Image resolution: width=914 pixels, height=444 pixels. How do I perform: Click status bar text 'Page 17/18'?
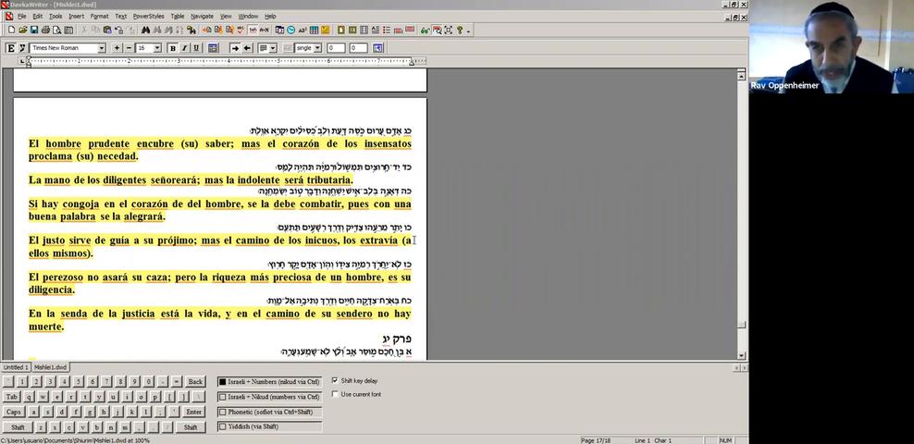coord(595,440)
